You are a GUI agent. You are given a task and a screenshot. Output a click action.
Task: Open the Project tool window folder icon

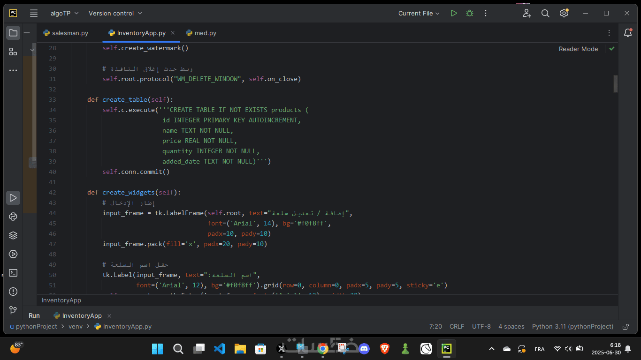pyautogui.click(x=13, y=33)
